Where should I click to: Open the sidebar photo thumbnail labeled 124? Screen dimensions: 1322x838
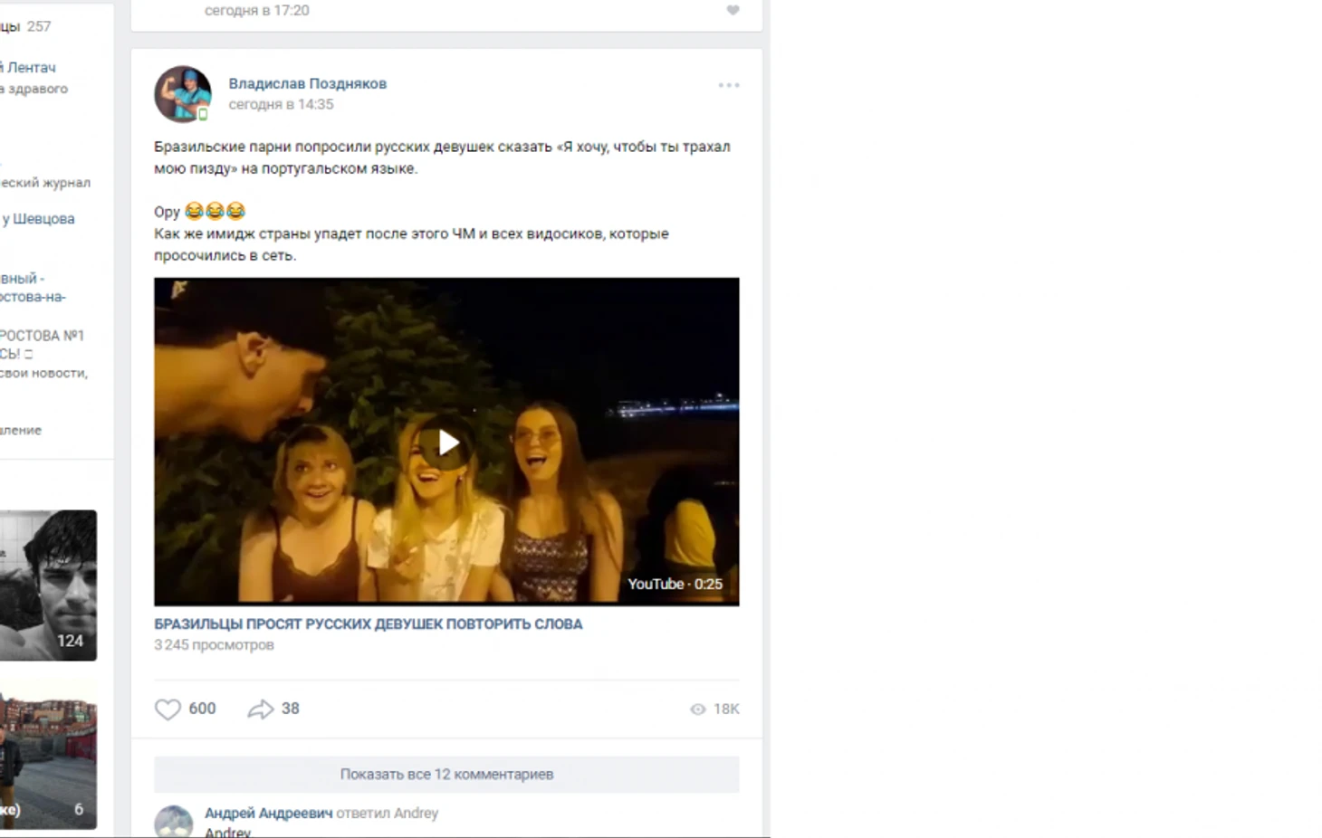coord(48,585)
